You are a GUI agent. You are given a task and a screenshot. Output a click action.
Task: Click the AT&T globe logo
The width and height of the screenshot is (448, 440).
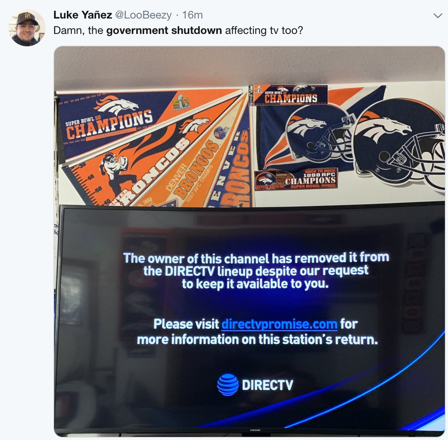tap(228, 384)
